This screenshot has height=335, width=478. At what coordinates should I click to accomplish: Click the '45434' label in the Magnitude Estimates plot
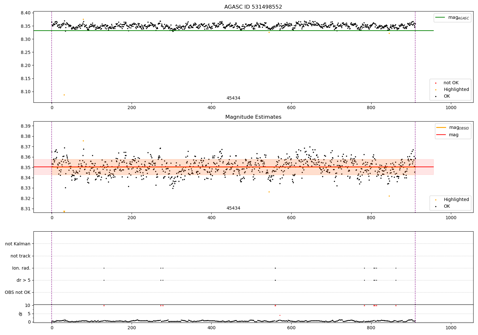click(x=233, y=208)
